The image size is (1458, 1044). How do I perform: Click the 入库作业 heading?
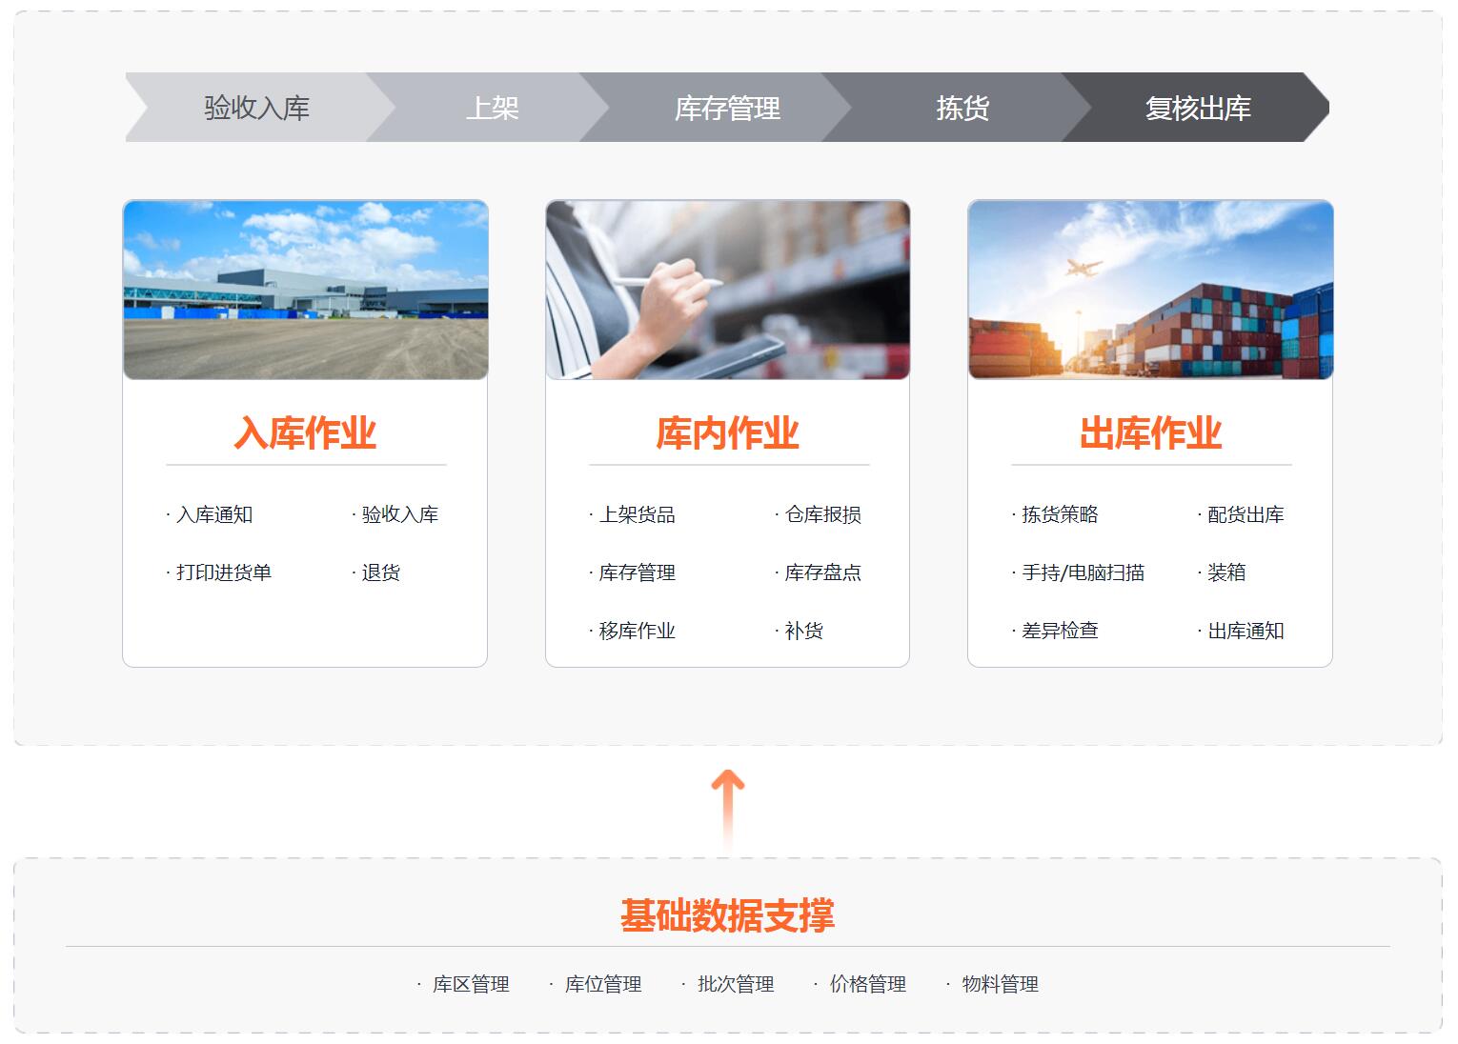point(305,433)
